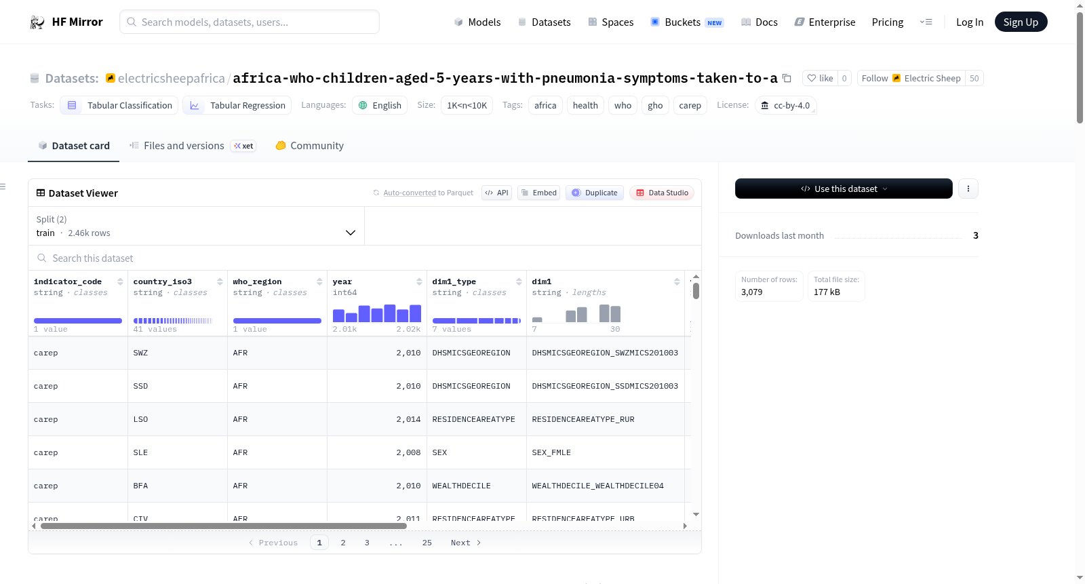Switch to Files and versions tab

click(193, 146)
